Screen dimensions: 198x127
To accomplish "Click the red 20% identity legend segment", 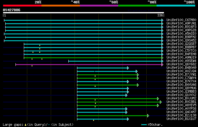I will [x=22, y=6].
